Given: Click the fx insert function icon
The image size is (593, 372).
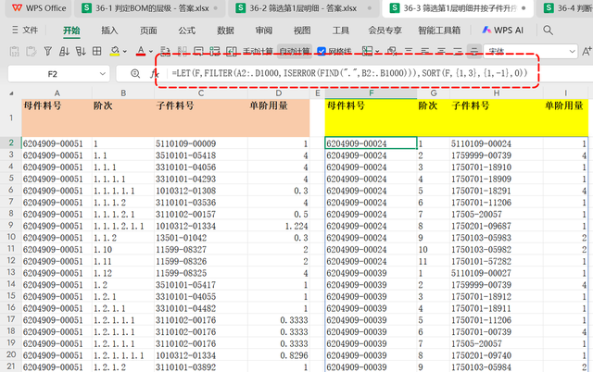Looking at the screenshot, I should (154, 74).
